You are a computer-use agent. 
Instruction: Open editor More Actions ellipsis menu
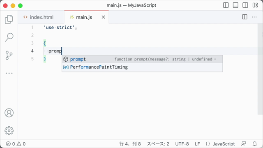click(x=254, y=17)
